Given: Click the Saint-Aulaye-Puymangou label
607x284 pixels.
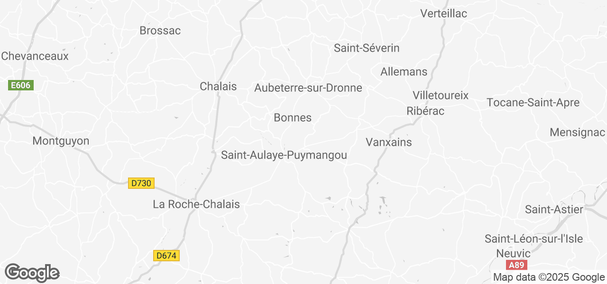Looking at the screenshot, I should (284, 155).
